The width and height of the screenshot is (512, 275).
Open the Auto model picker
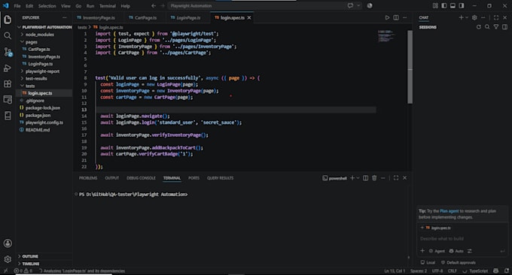pos(456,251)
